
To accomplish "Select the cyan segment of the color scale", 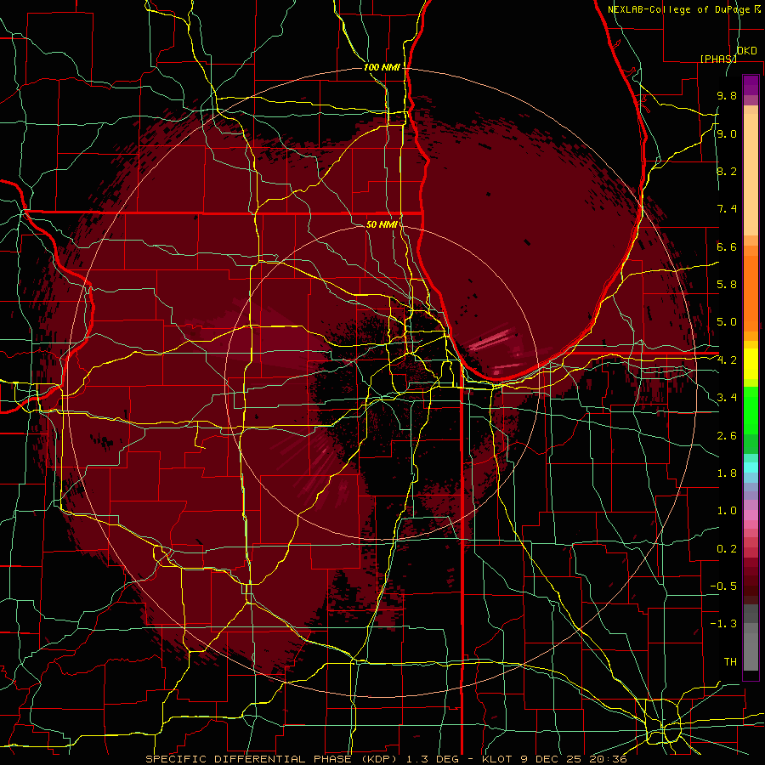I will (751, 467).
